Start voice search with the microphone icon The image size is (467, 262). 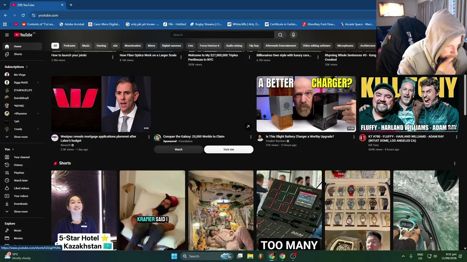[x=293, y=35]
